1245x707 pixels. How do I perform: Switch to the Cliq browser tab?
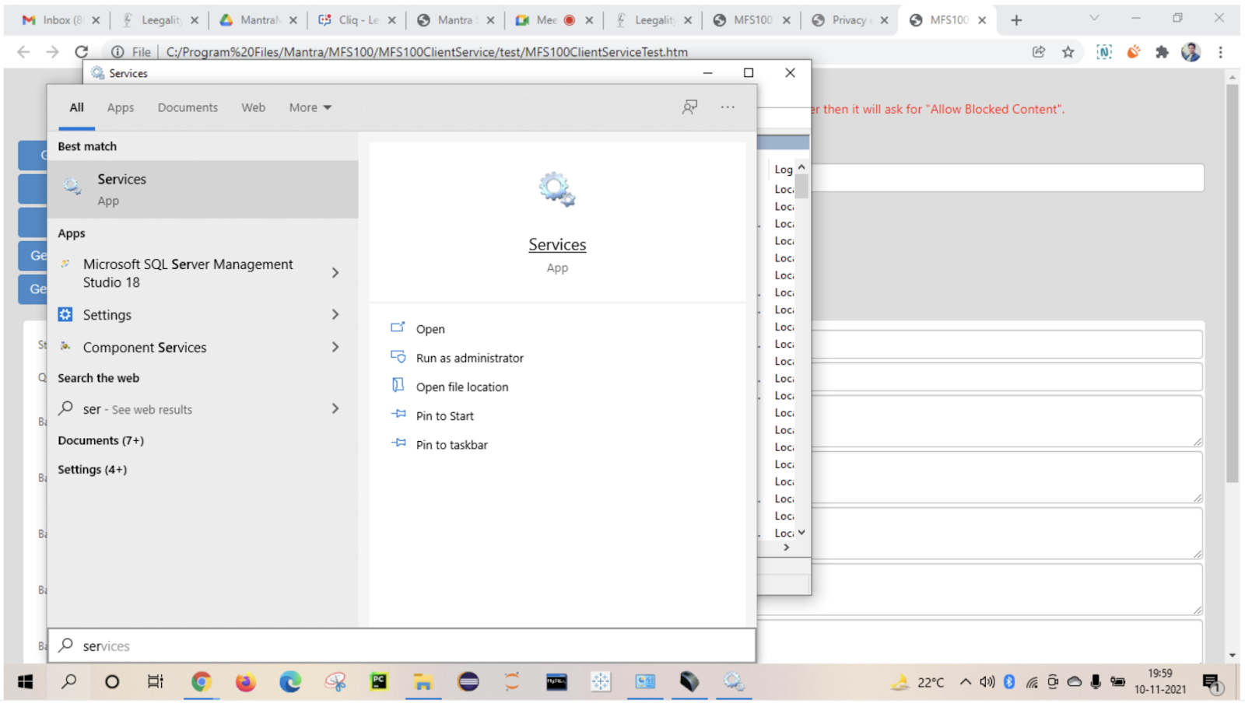click(x=356, y=20)
